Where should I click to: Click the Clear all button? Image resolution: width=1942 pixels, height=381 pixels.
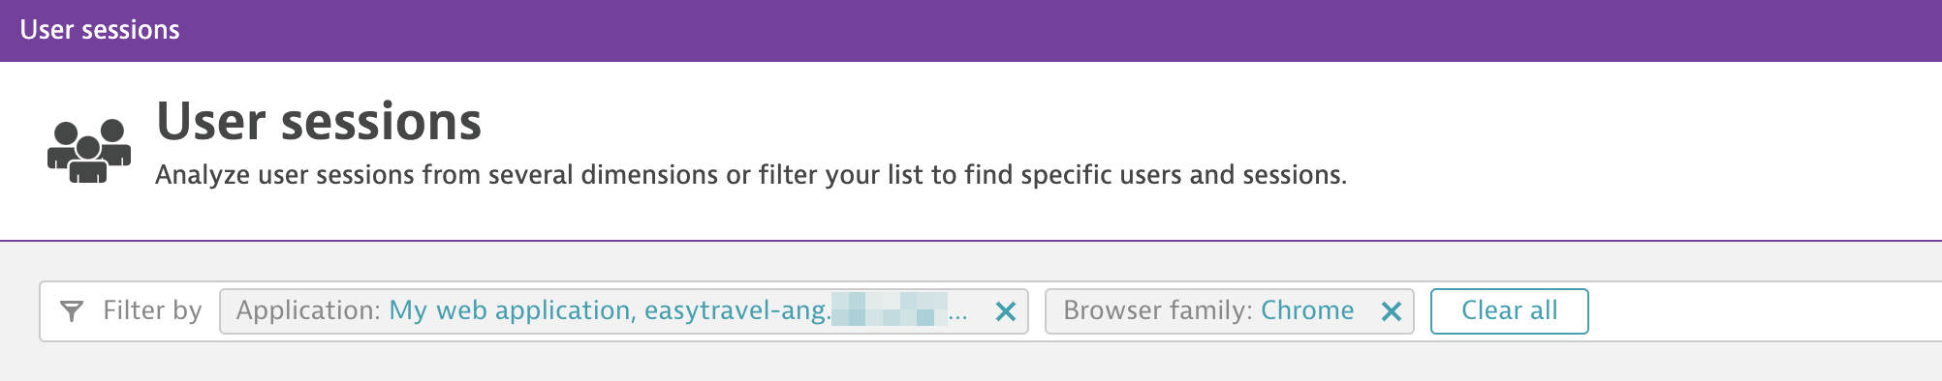click(1510, 311)
